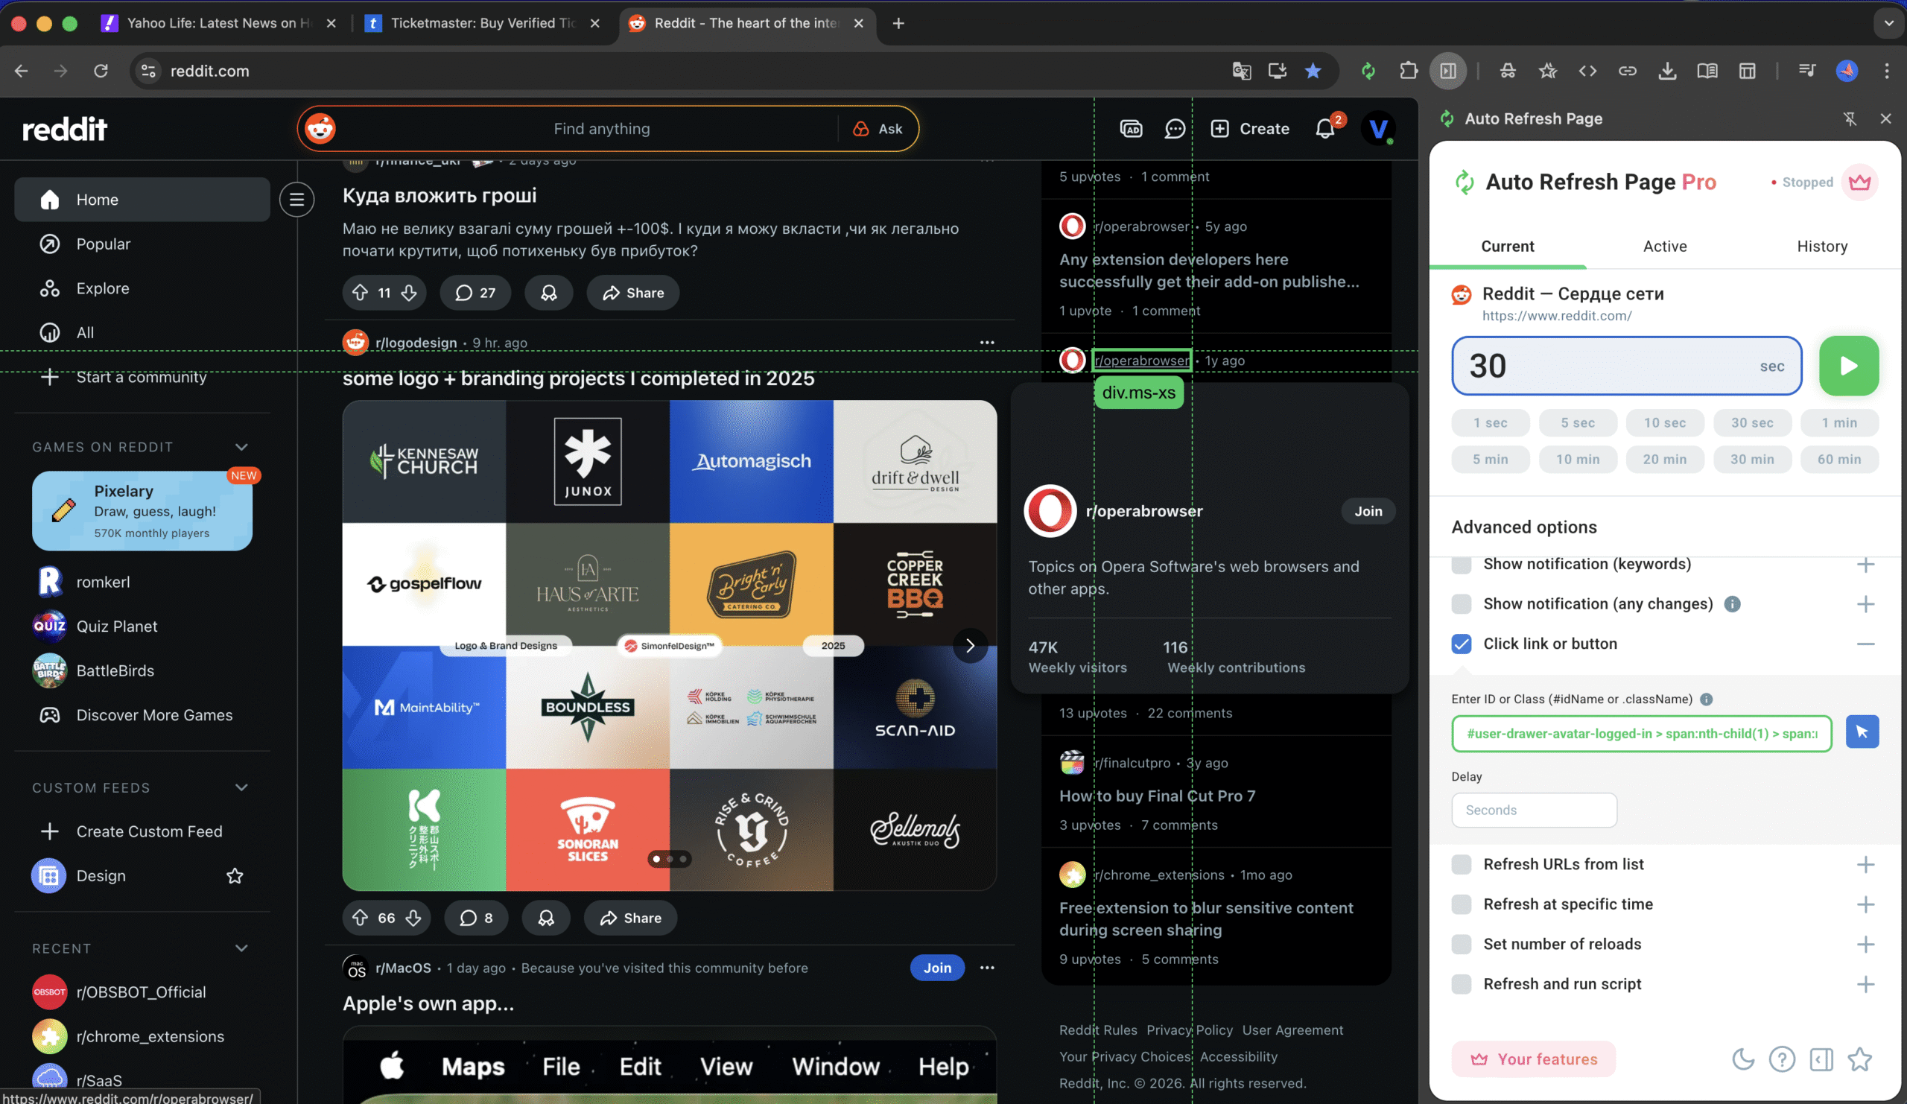Collapse the CUSTOM FEEDS section
This screenshot has height=1104, width=1907.
(241, 787)
